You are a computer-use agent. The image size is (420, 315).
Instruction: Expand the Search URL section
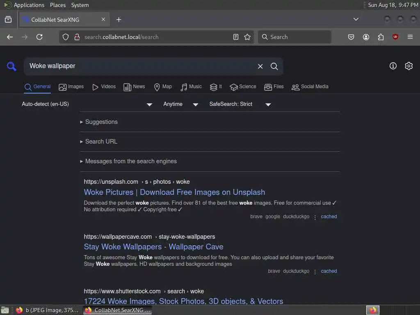tap(98, 142)
